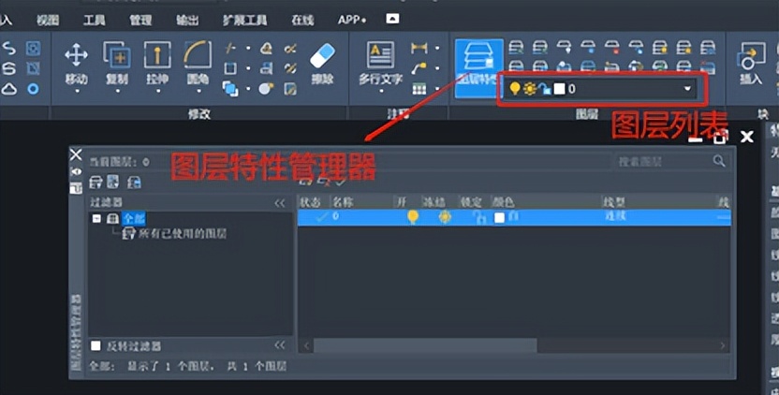Click the Insert (插入) block tool
This screenshot has height=395, width=779.
pyautogui.click(x=750, y=63)
